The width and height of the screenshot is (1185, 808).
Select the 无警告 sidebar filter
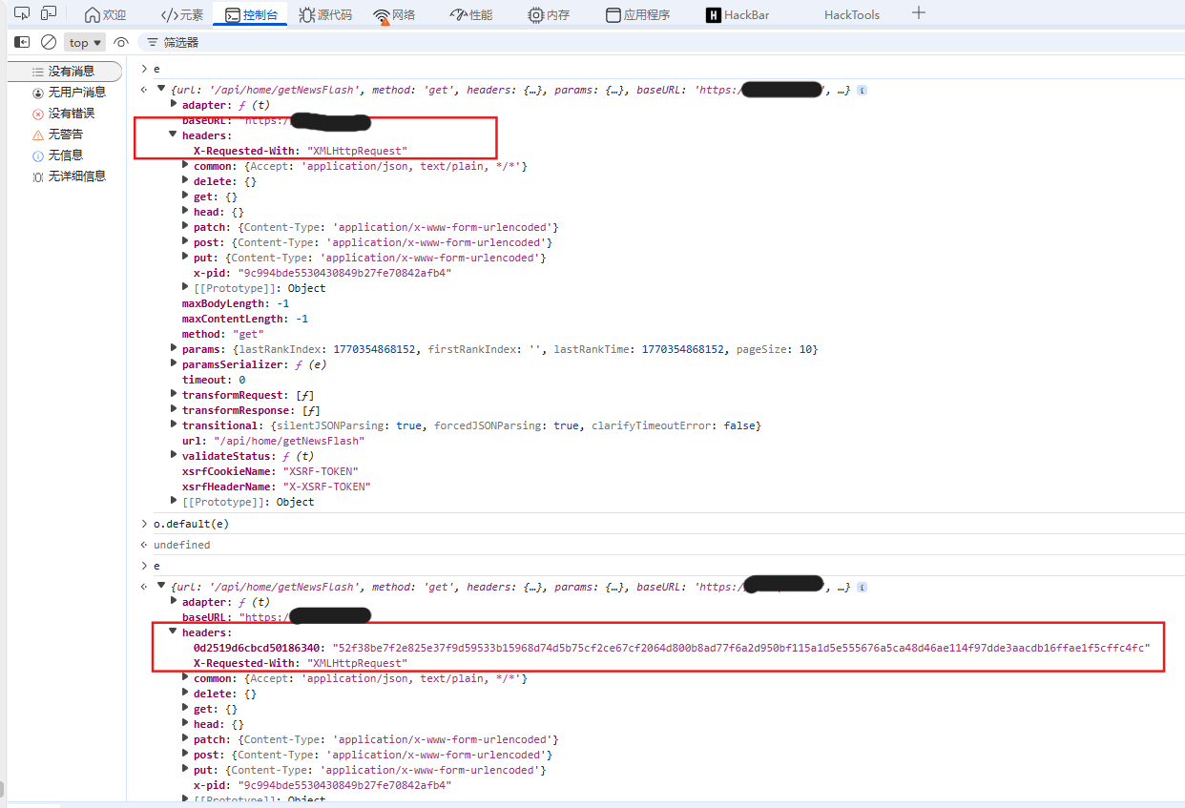tap(63, 135)
